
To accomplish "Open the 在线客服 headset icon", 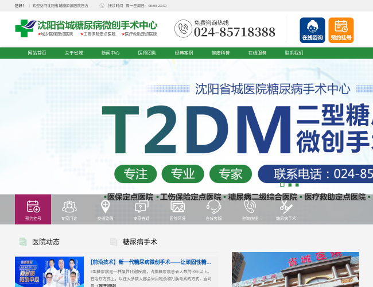I will pos(213,206).
